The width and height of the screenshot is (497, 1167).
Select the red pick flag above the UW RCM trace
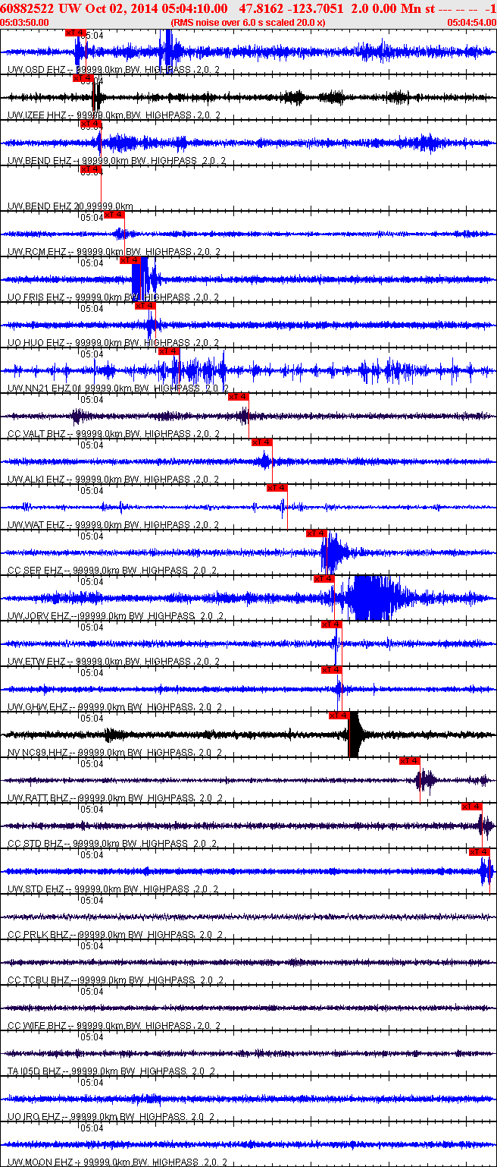click(x=114, y=215)
